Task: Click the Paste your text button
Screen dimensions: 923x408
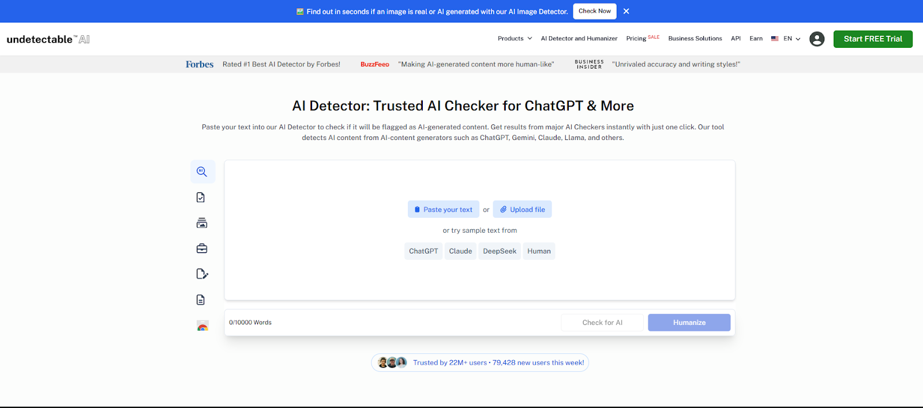Action: pyautogui.click(x=443, y=209)
